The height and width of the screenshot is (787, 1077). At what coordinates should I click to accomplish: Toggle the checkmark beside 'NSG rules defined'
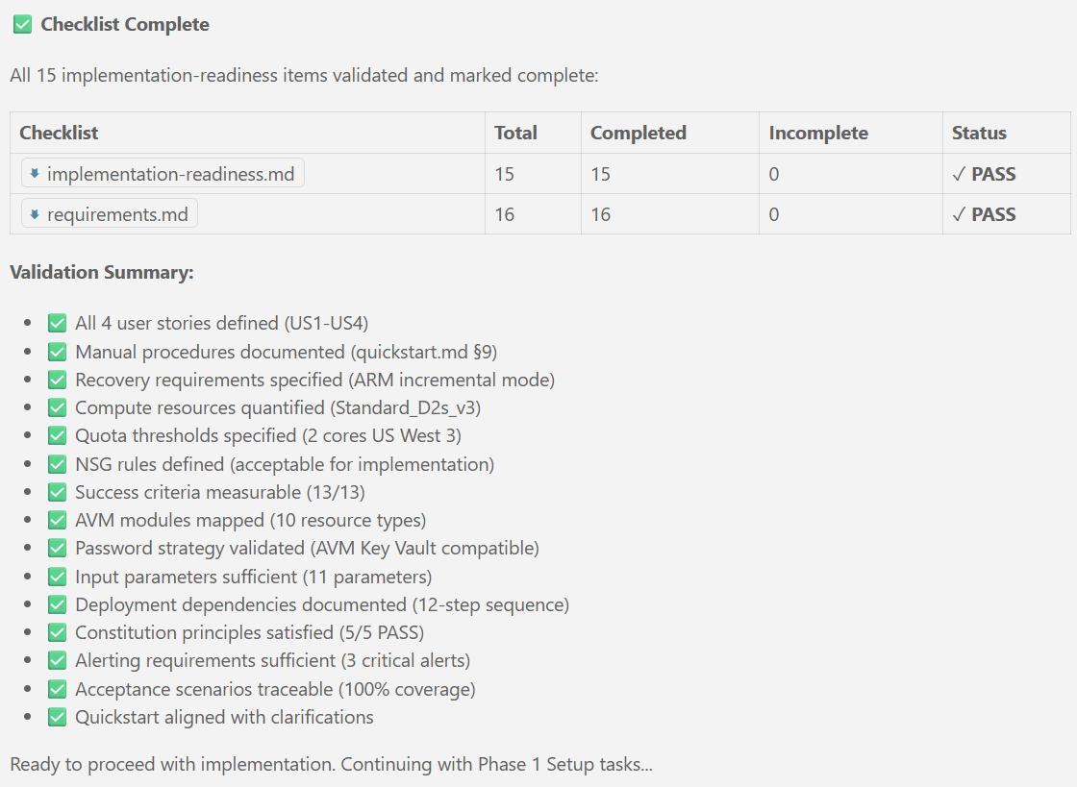[x=57, y=463]
